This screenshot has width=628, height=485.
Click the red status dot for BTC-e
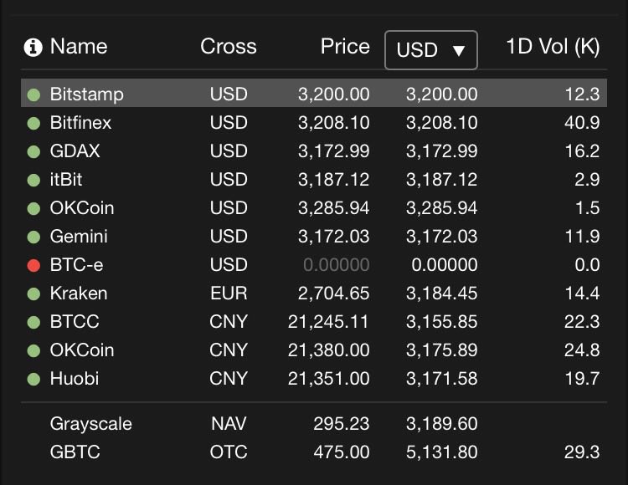33,265
